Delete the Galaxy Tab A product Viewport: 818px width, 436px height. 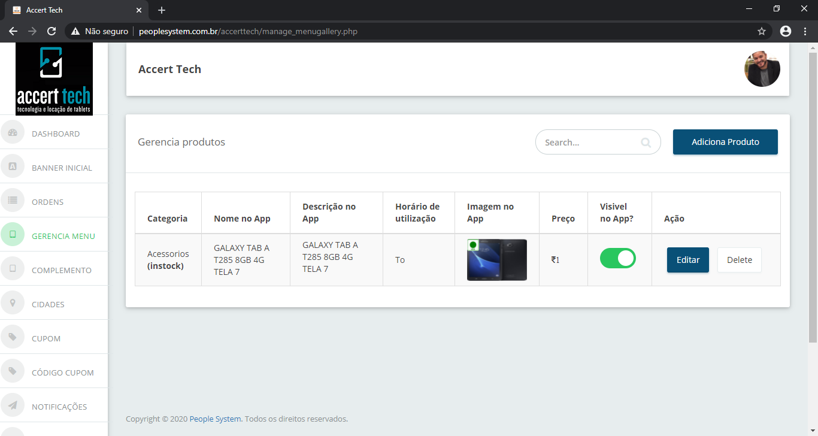tap(739, 260)
